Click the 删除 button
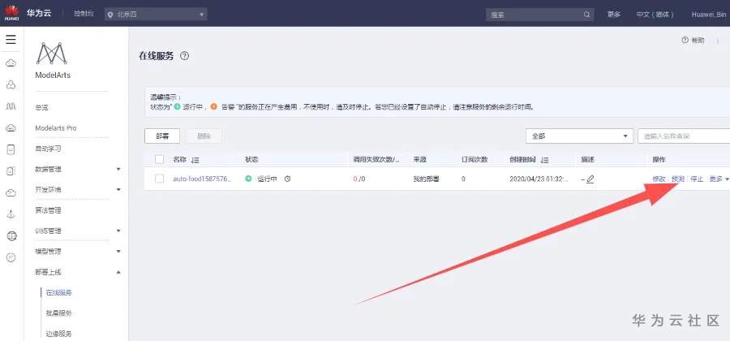The height and width of the screenshot is (341, 730). [x=204, y=136]
